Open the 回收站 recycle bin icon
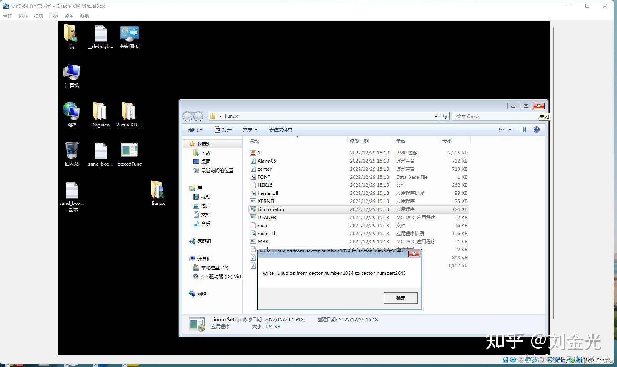This screenshot has height=367, width=617. coord(72,154)
